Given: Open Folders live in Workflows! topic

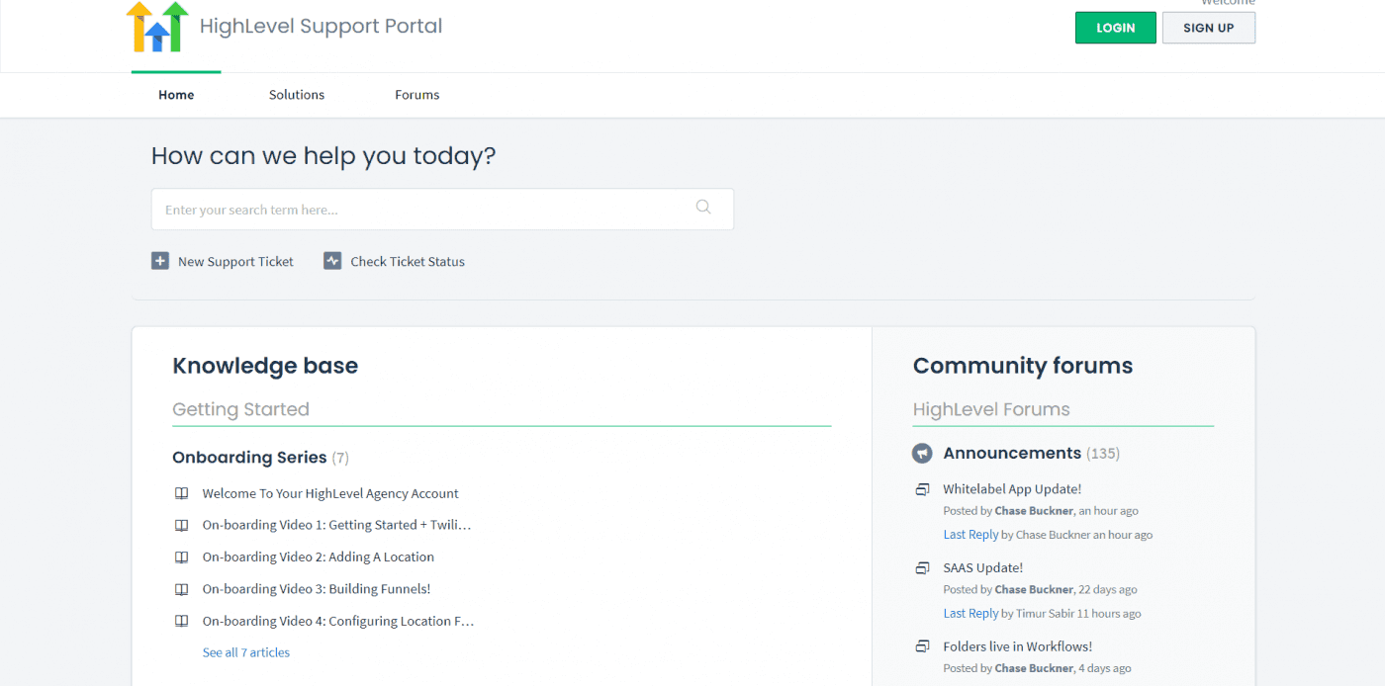Looking at the screenshot, I should 1018,646.
